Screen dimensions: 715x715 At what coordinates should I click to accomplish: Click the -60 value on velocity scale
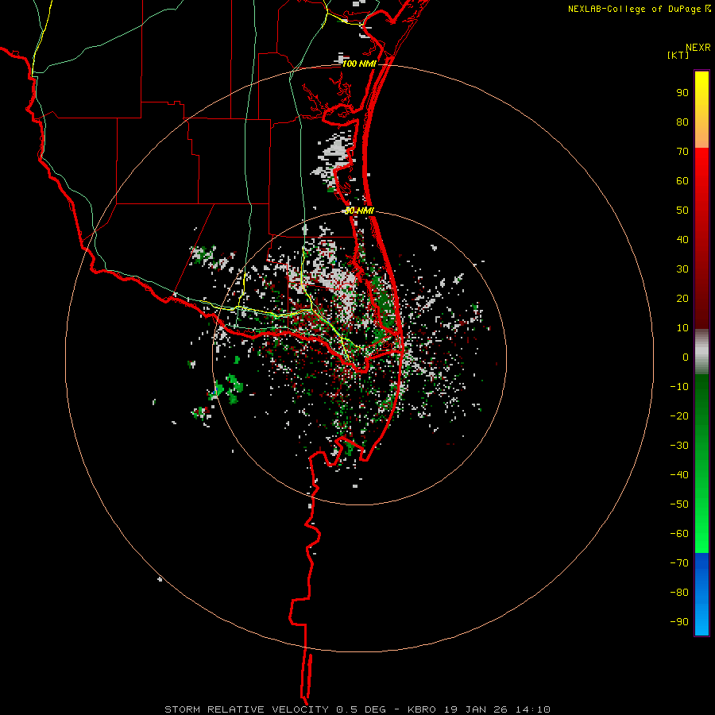click(x=679, y=534)
